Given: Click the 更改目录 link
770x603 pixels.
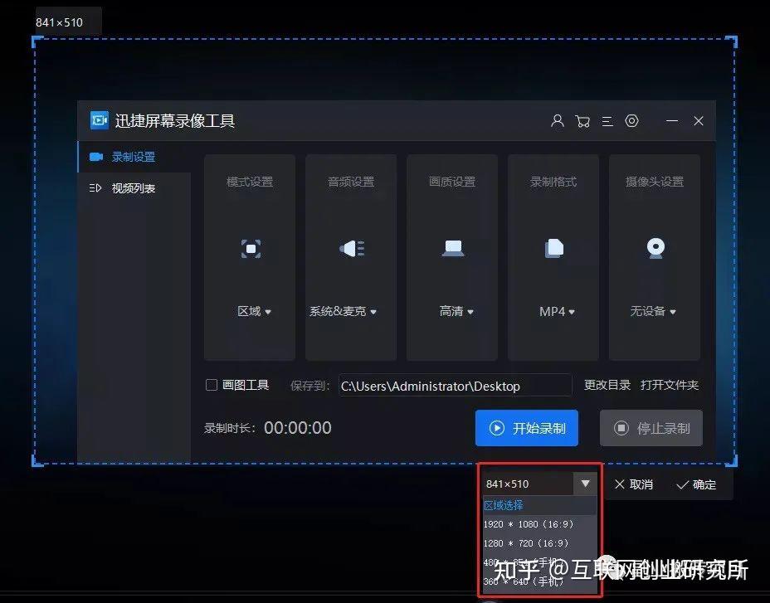Looking at the screenshot, I should [607, 385].
